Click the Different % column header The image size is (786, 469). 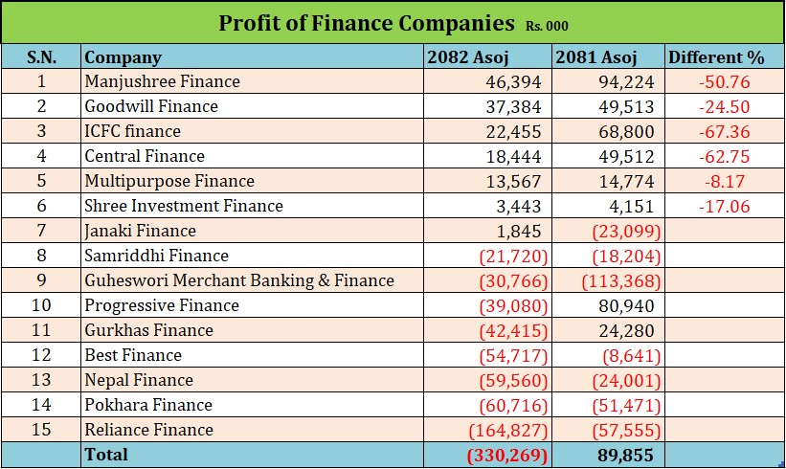[x=712, y=57]
